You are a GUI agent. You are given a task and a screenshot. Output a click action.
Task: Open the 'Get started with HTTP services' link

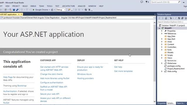(x=54, y=69)
